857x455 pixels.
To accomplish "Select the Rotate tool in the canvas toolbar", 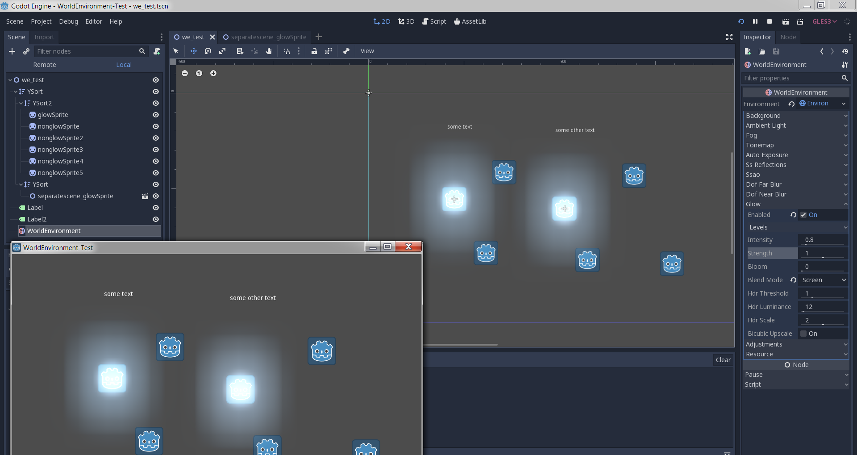I will coord(208,51).
